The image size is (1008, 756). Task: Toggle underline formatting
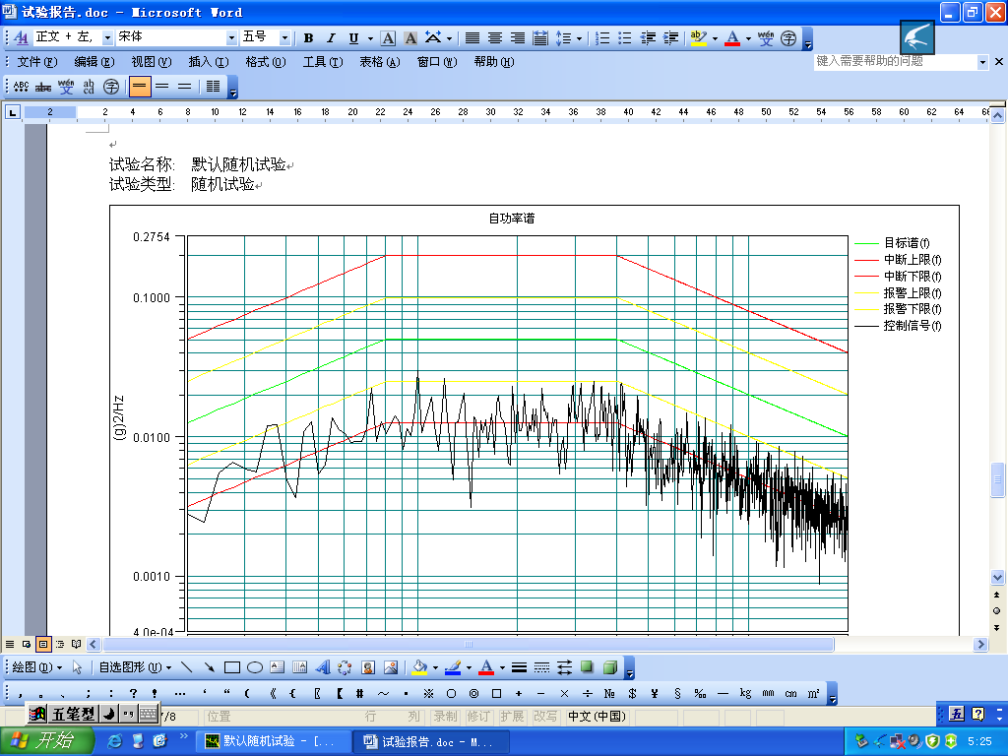(353, 38)
